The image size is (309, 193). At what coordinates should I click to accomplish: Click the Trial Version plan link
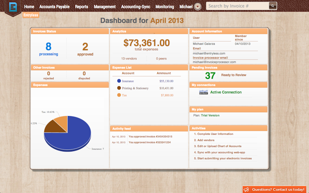click(x=210, y=115)
